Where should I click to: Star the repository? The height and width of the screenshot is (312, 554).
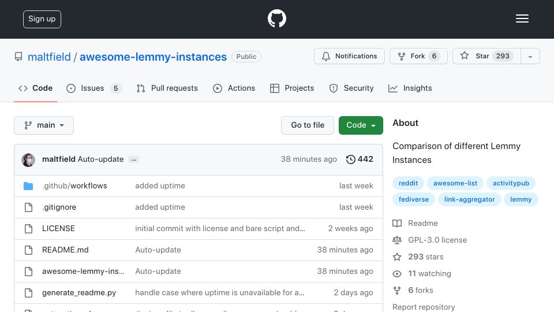486,56
